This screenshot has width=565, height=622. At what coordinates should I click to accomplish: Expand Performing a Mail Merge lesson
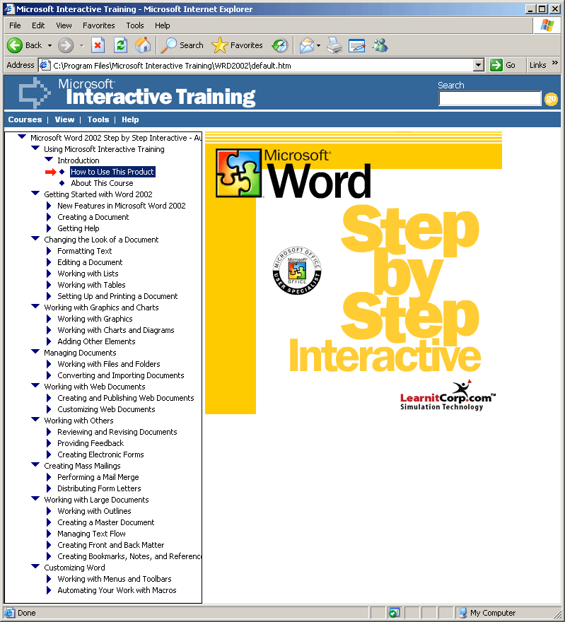click(49, 477)
